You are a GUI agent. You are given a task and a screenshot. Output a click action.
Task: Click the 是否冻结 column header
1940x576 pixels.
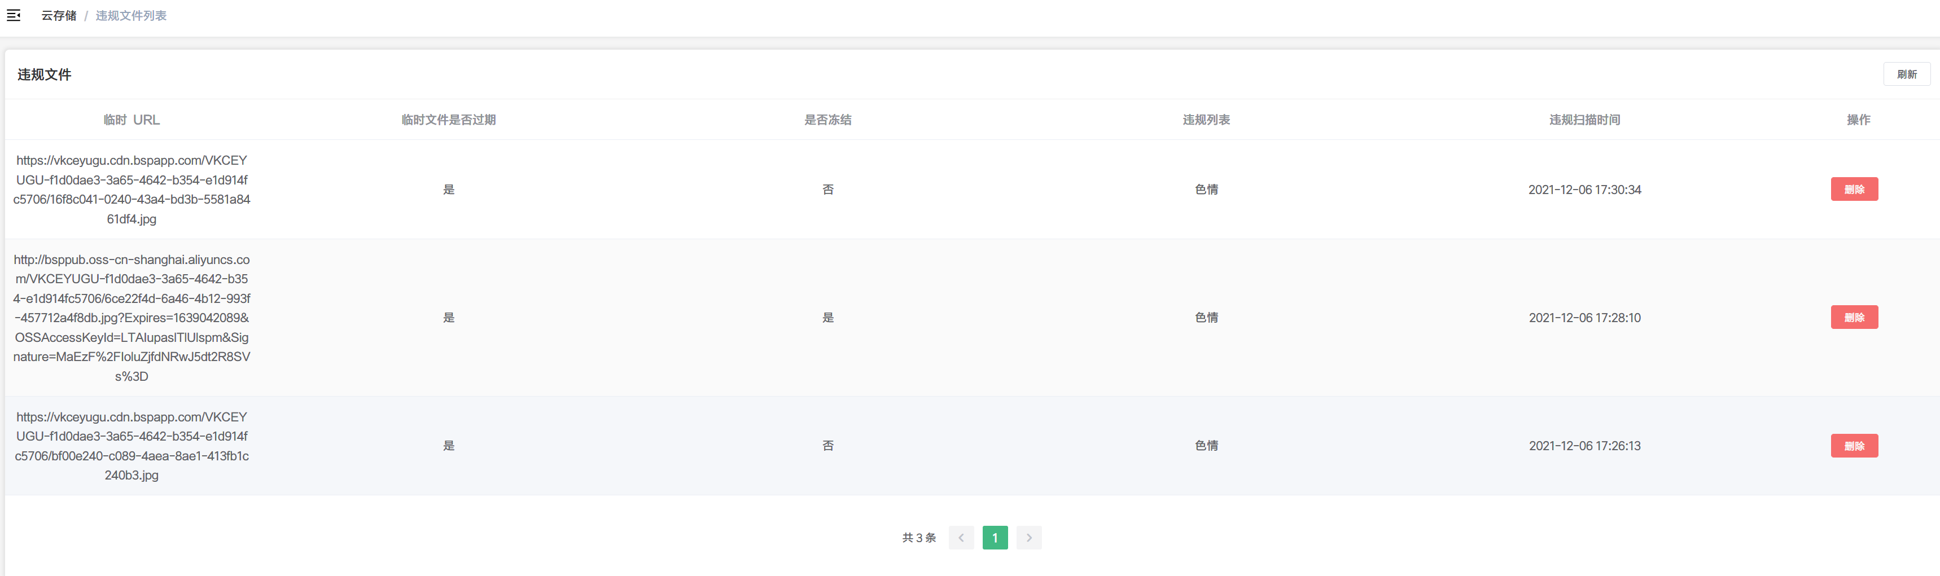click(827, 120)
